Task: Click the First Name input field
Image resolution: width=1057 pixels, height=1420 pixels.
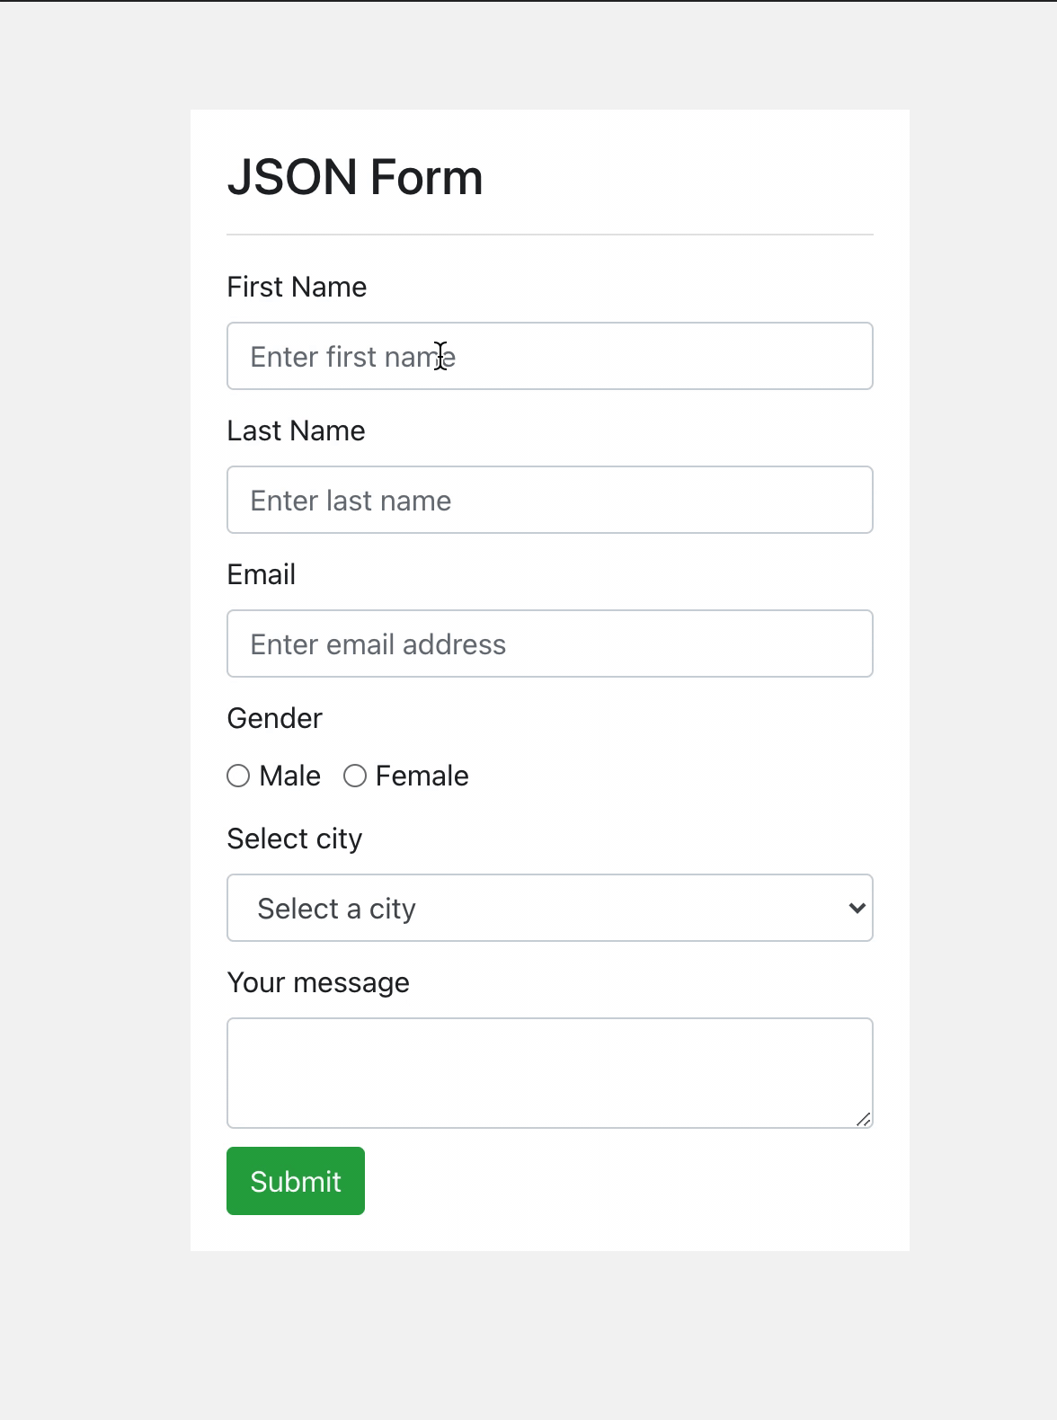Action: click(x=549, y=356)
